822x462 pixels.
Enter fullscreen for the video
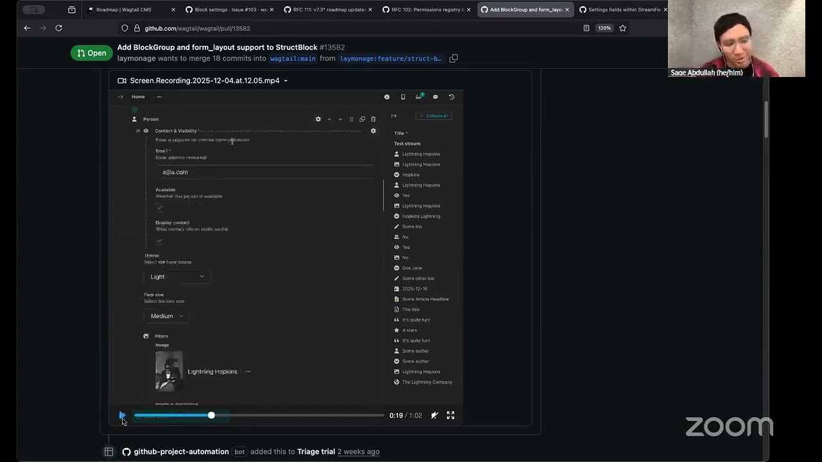tap(451, 415)
